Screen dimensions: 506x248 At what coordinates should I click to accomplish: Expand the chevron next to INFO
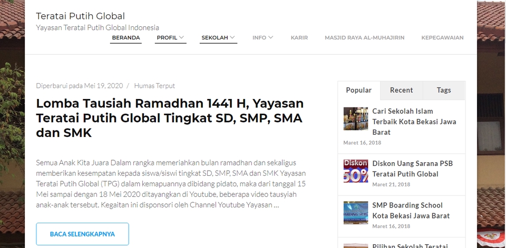270,37
